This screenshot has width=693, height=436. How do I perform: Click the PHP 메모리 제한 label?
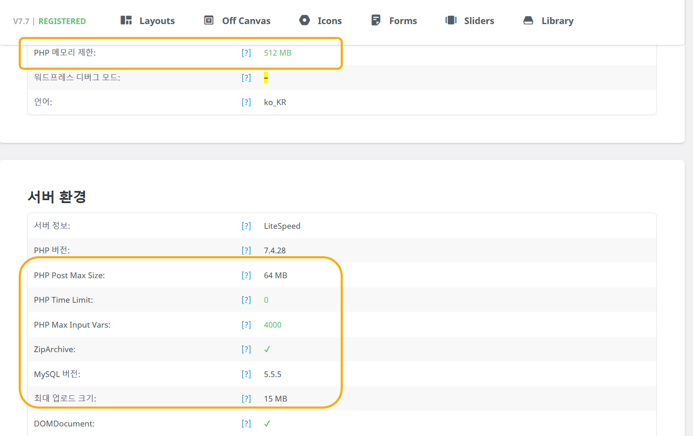(65, 53)
